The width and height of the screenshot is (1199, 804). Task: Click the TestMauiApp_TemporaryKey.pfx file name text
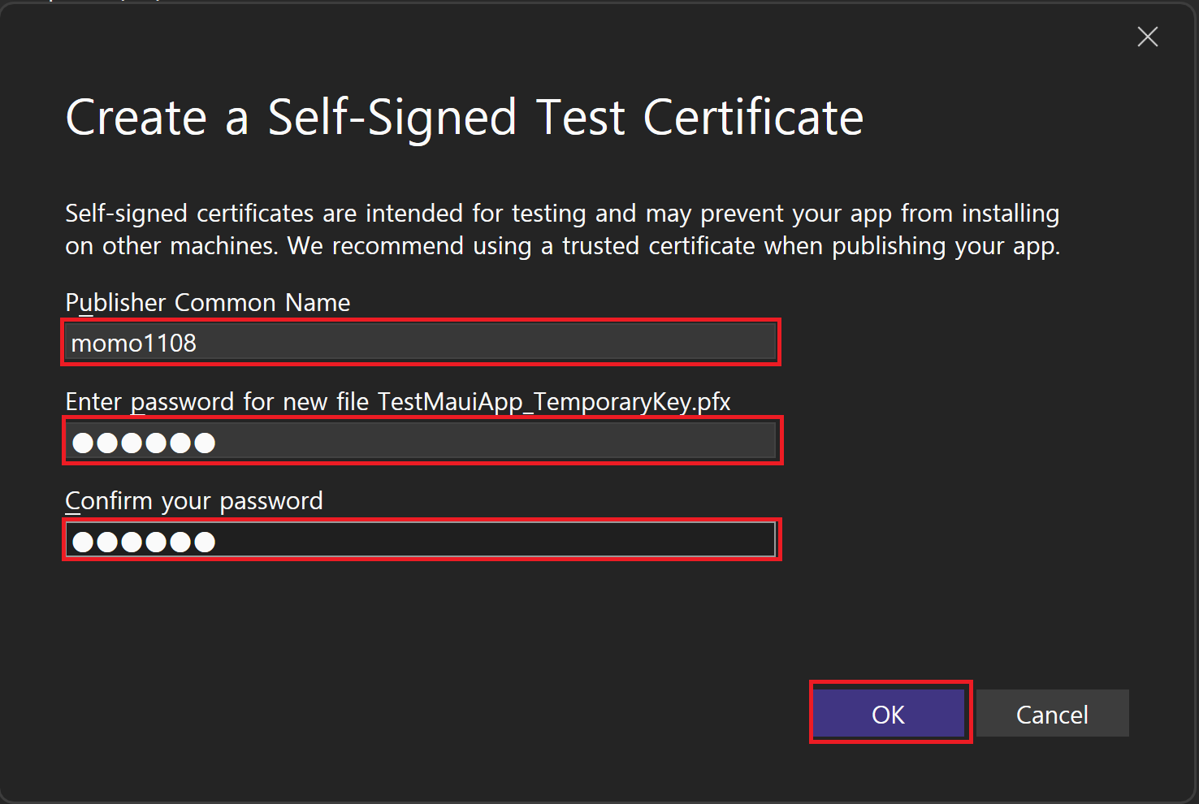coord(554,402)
